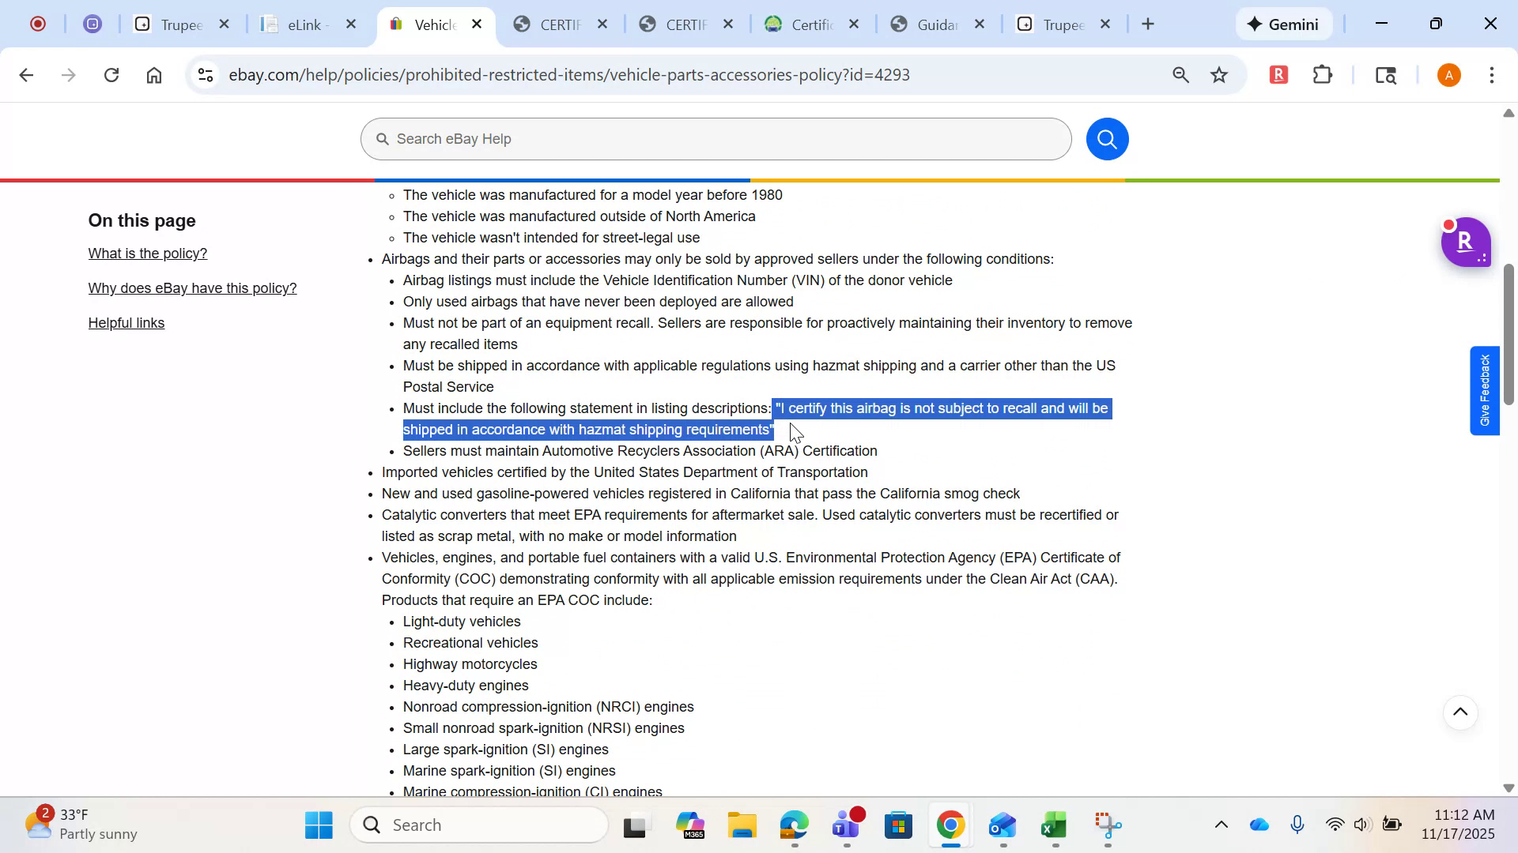Expand hidden icons in the system tray
This screenshot has height=853, width=1518.
point(1220,824)
